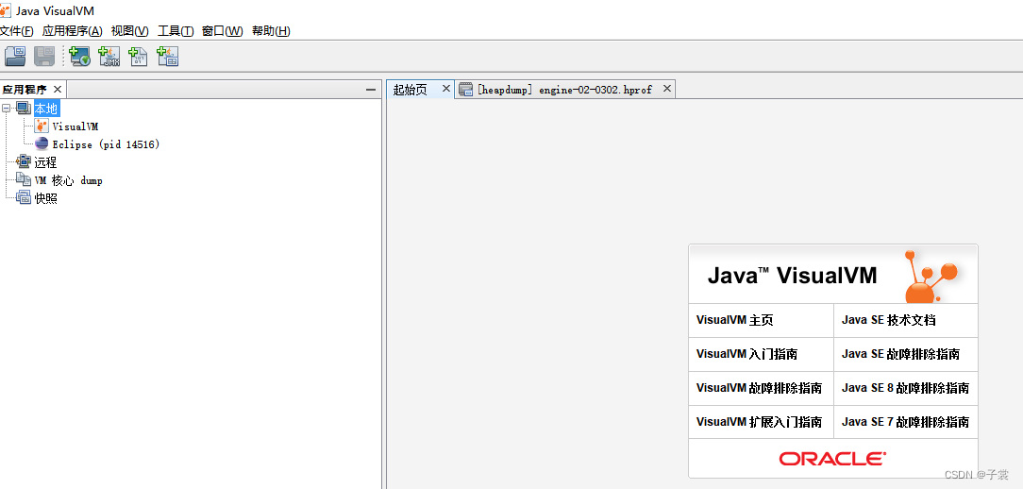
Task: Click the ORACLE logo on start page
Action: [832, 458]
